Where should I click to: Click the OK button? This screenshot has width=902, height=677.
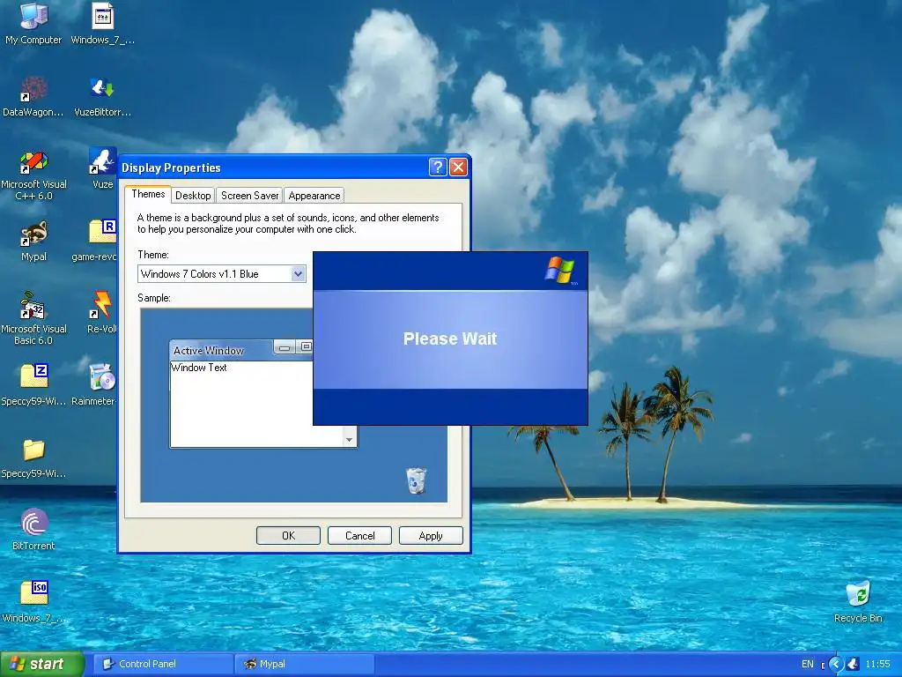pyautogui.click(x=288, y=535)
